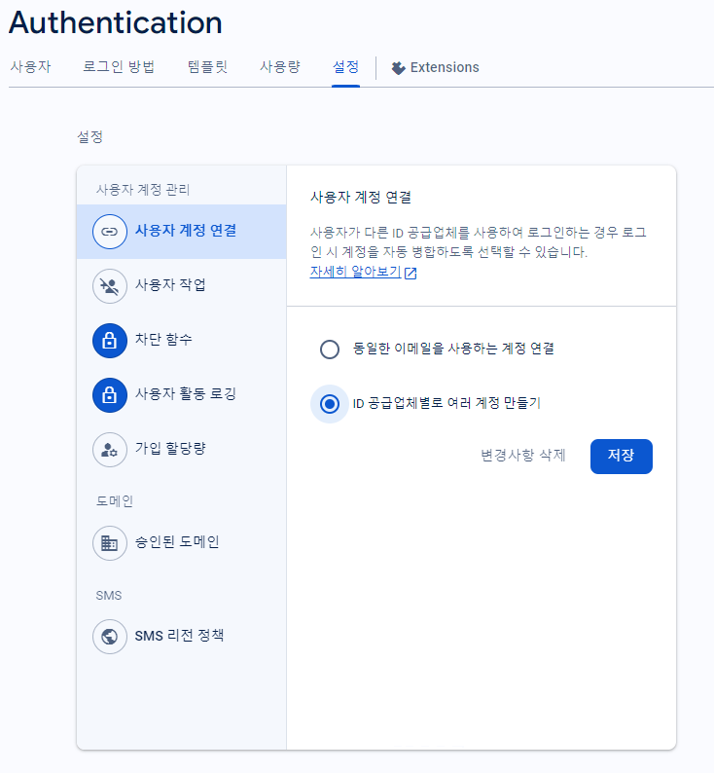Open the 자세히 알아보기 link
This screenshot has width=714, height=773.
[355, 272]
